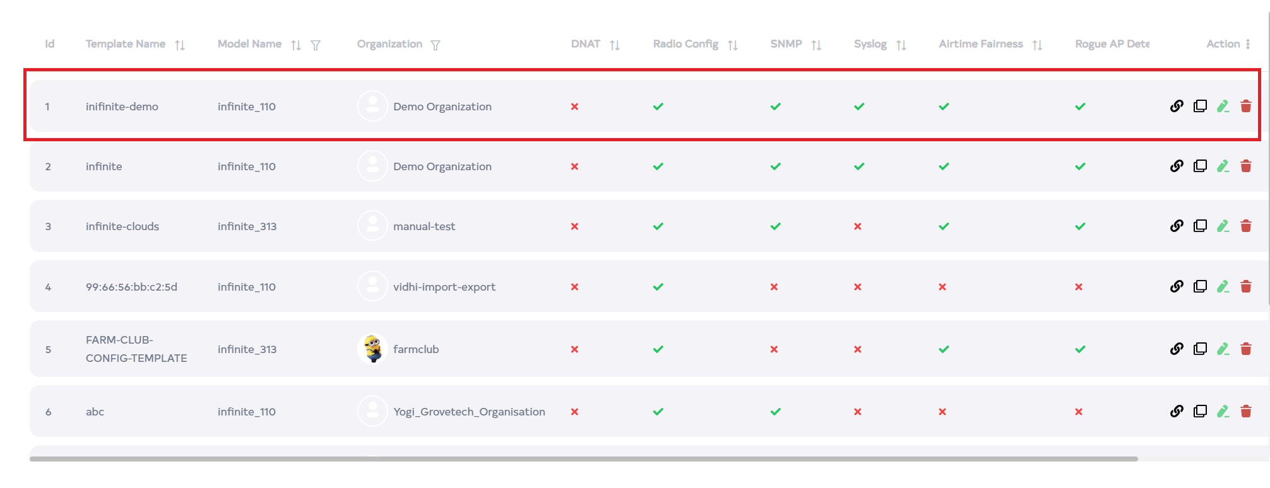Sort by DNAT column
The image size is (1270, 488).
(615, 45)
